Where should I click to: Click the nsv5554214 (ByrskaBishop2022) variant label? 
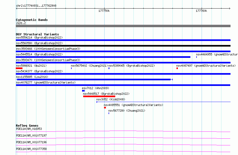click(39, 37)
